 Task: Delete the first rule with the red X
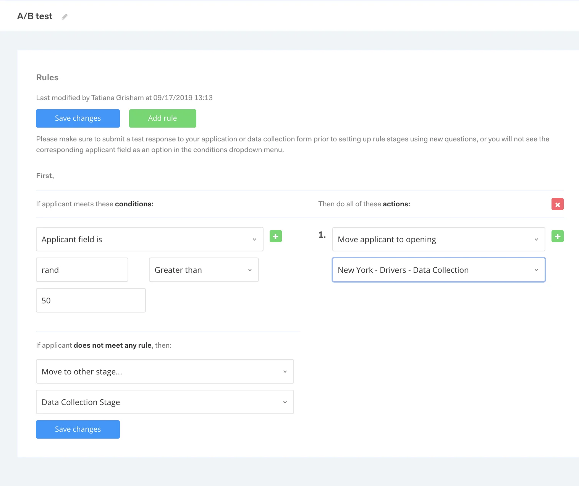[x=558, y=204]
